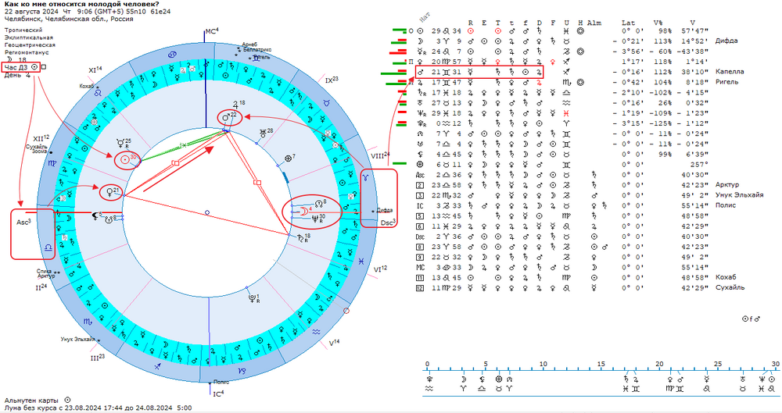Click the MC label atop the chart
This screenshot has height=413, width=782.
pos(212,31)
